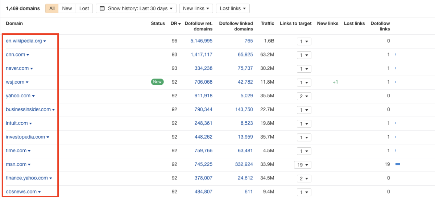Viewport: 435px width, 199px height.
Task: Open 5,146,995 ref domains for Wikipedia
Action: click(x=202, y=41)
